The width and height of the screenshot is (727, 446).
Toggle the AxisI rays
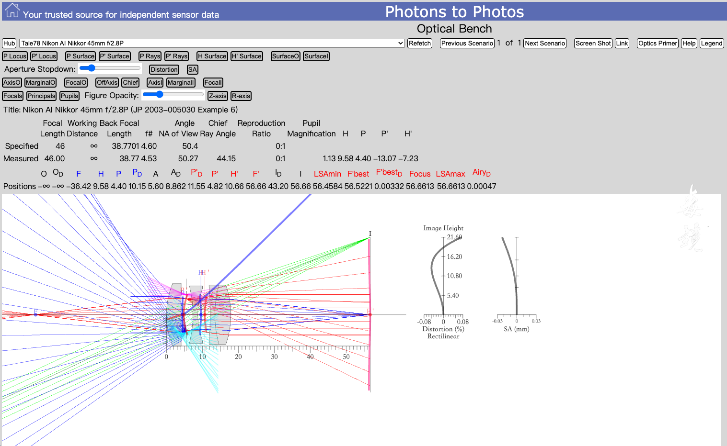[x=155, y=82]
